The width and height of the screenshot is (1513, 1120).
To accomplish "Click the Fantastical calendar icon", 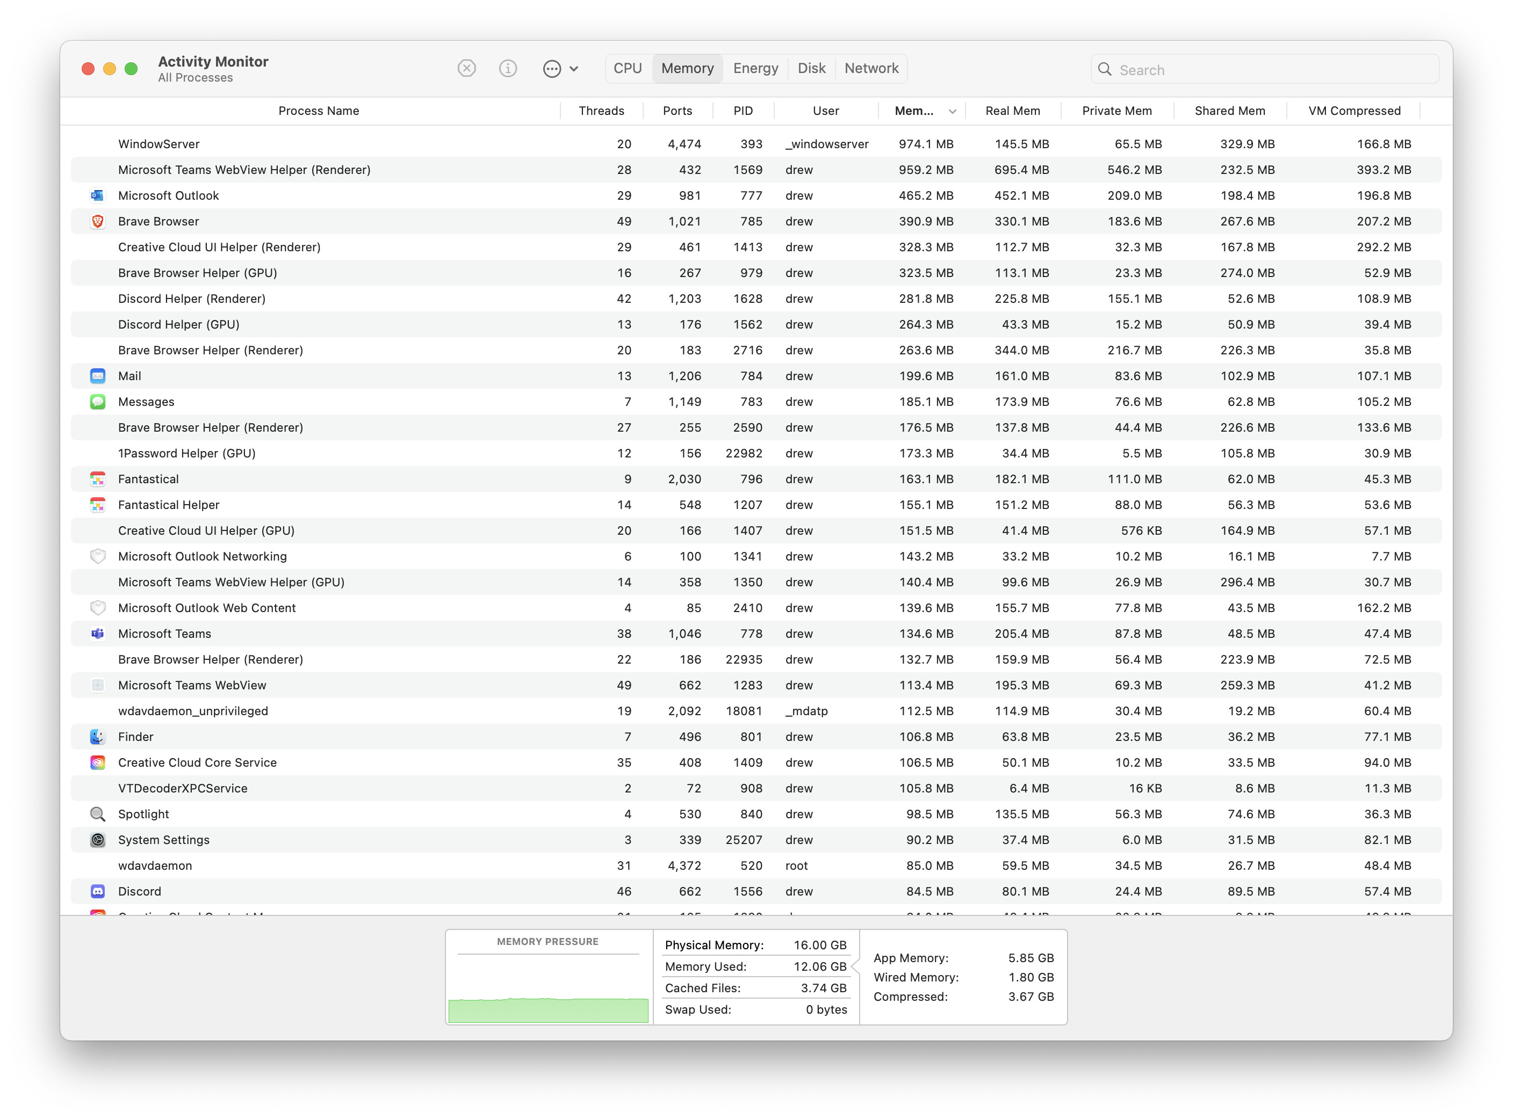I will pos(98,478).
